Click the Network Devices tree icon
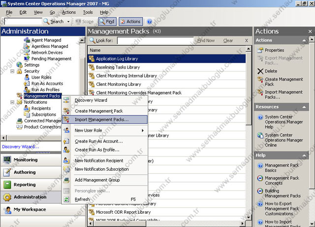Screen dimensions: 315x227 27,52
